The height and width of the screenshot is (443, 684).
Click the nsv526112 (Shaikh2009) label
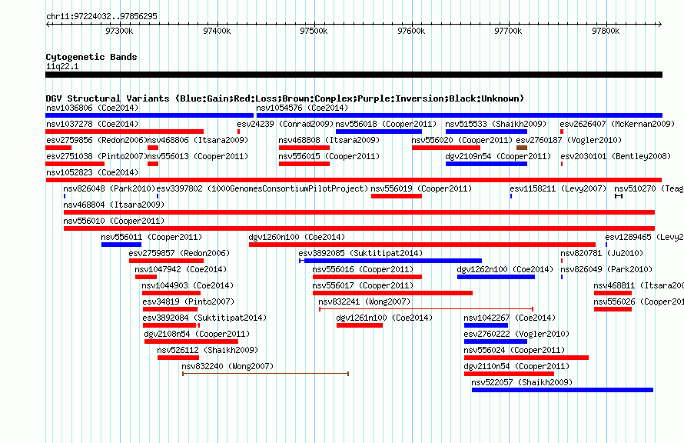pos(208,350)
